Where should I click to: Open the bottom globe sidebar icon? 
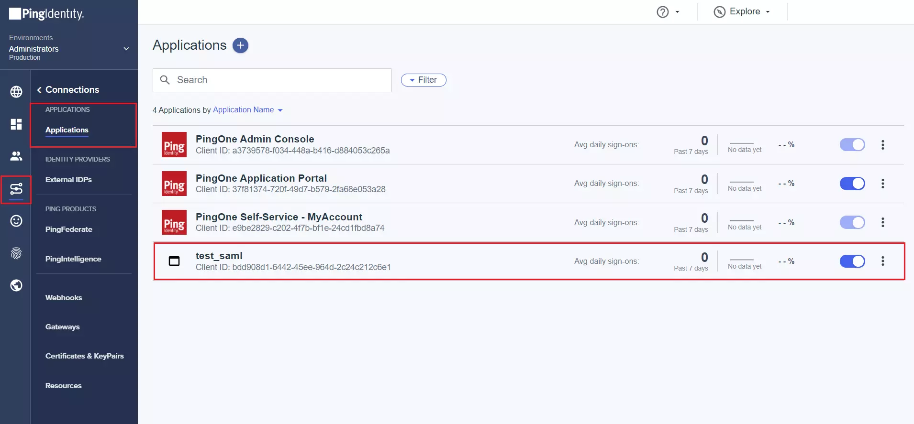16,285
